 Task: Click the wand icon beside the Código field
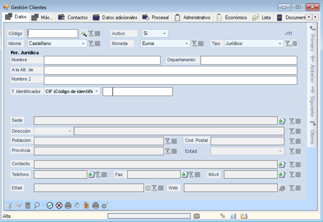[x=84, y=33]
